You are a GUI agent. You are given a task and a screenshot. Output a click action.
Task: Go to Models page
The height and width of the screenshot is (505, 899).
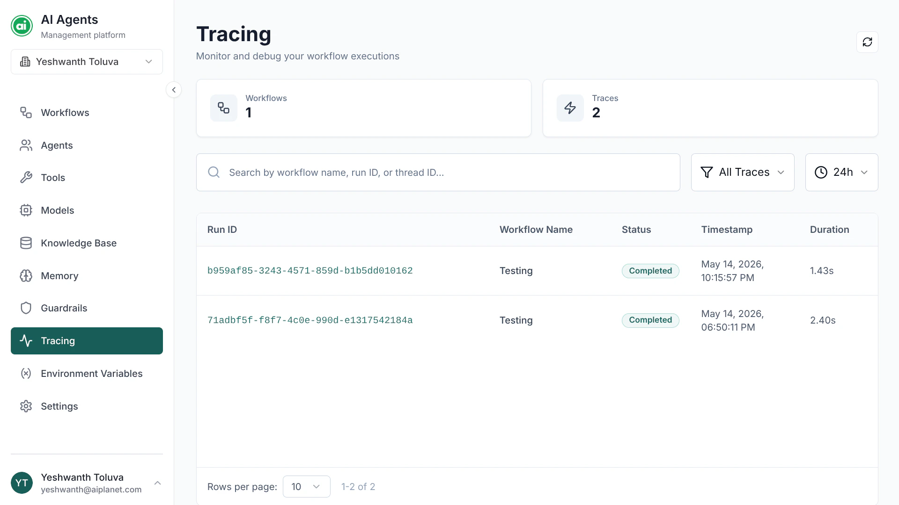click(x=87, y=210)
